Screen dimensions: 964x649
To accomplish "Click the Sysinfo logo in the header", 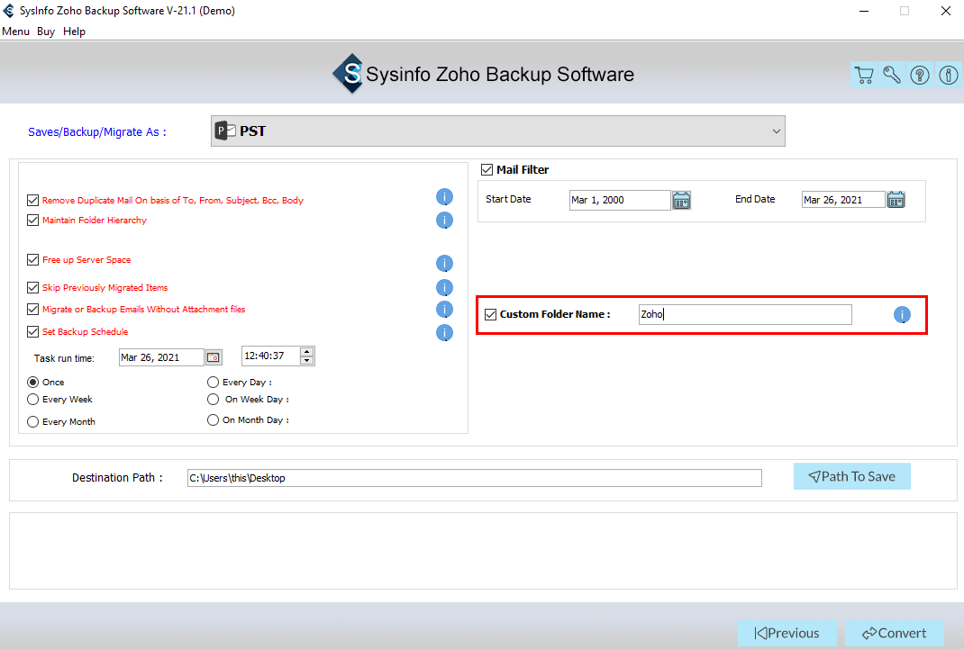I will (349, 74).
